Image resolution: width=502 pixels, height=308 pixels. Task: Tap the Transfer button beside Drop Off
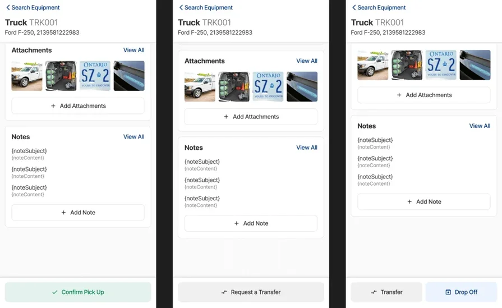(x=386, y=292)
